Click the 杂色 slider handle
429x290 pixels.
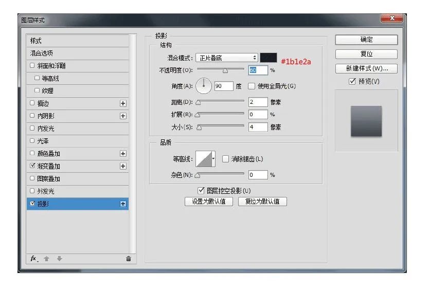[x=197, y=175]
